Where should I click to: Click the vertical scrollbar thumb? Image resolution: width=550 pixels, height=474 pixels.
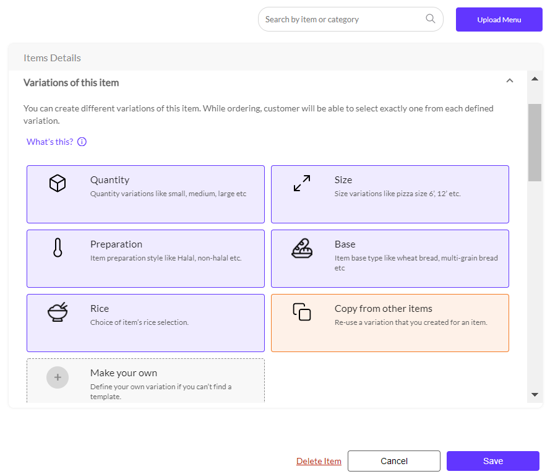tap(535, 142)
